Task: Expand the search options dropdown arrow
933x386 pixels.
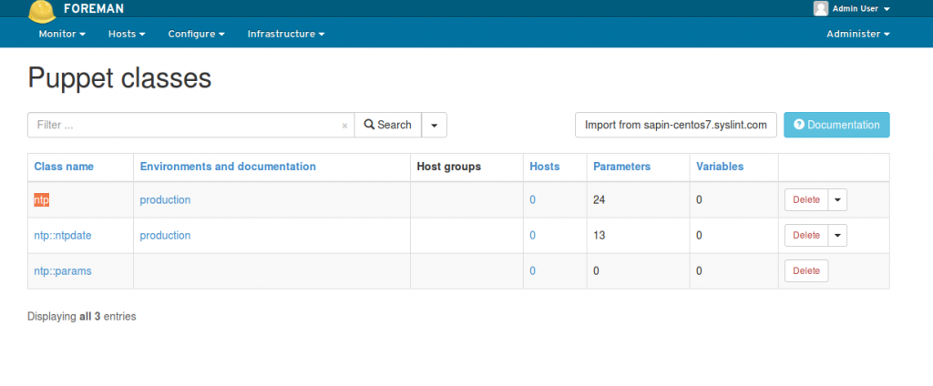Action: click(435, 125)
